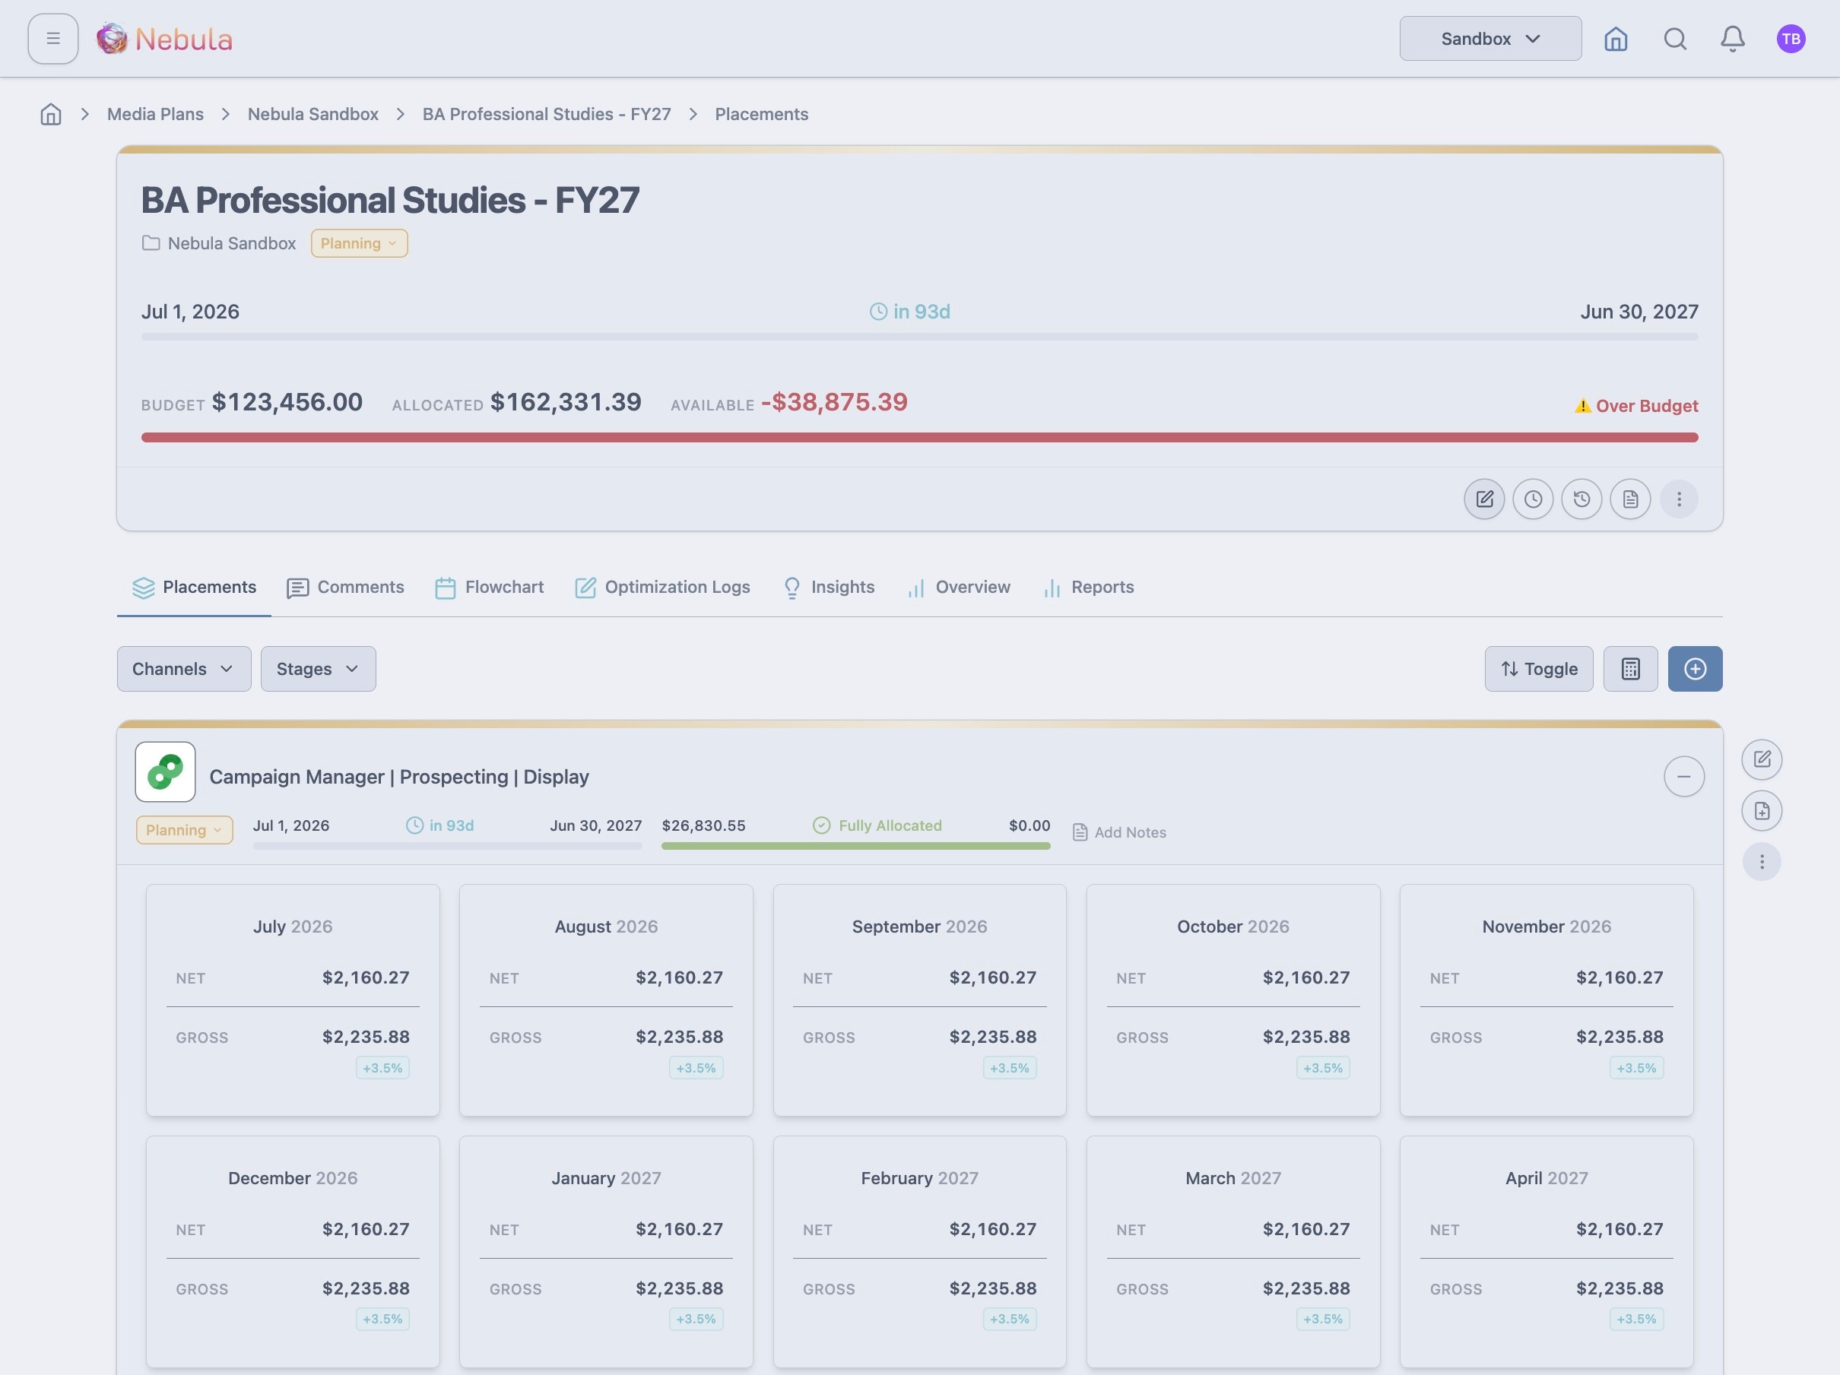The image size is (1840, 1375).
Task: Open the Sandbox environment dropdown
Action: pos(1489,38)
